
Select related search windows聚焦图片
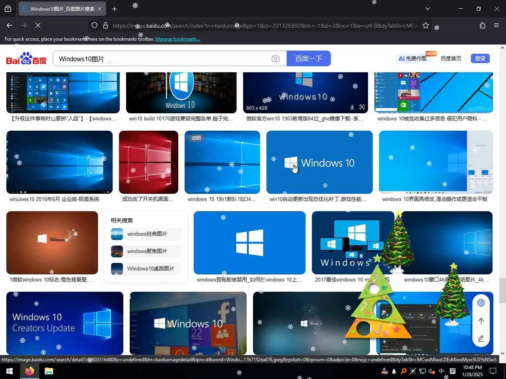point(146,251)
